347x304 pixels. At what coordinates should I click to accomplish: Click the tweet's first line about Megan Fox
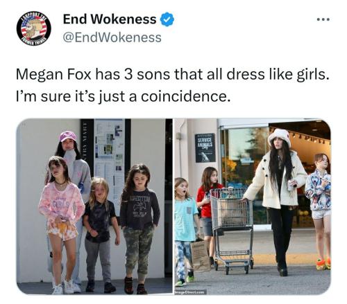point(173,75)
